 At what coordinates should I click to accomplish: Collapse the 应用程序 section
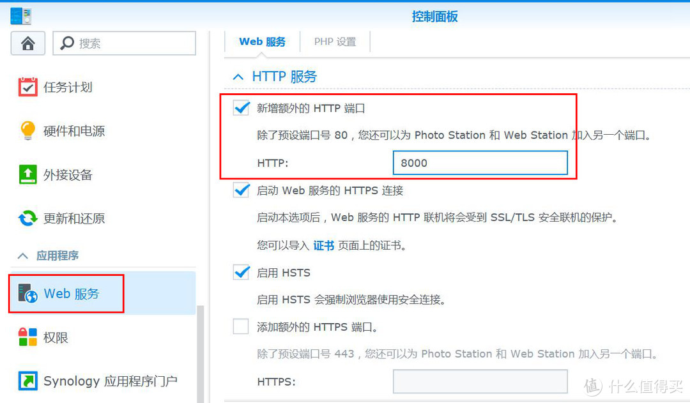pyautogui.click(x=23, y=255)
